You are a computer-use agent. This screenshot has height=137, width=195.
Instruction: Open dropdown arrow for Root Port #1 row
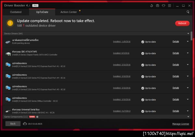pyautogui.click(x=188, y=65)
